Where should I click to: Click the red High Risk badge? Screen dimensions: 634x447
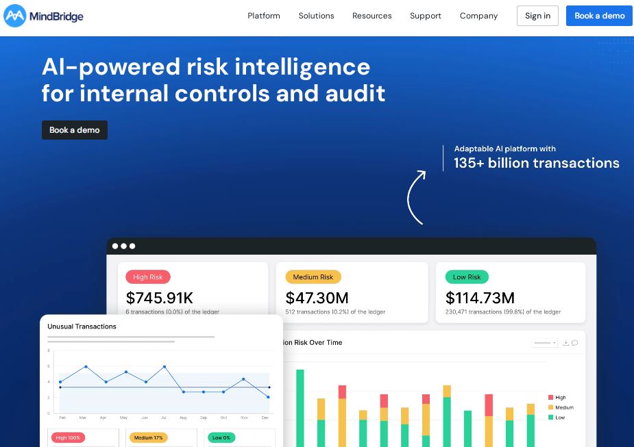click(x=147, y=277)
